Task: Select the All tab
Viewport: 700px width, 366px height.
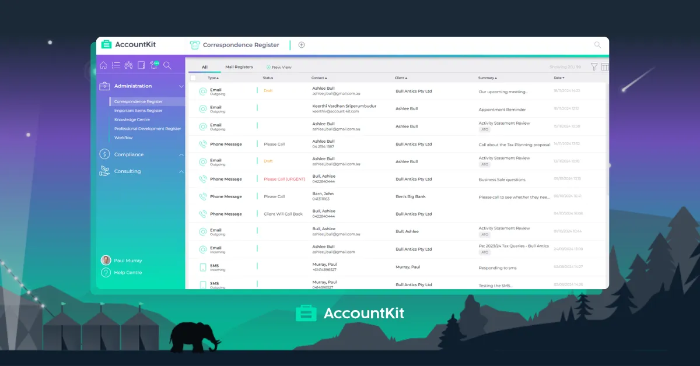Action: tap(205, 67)
